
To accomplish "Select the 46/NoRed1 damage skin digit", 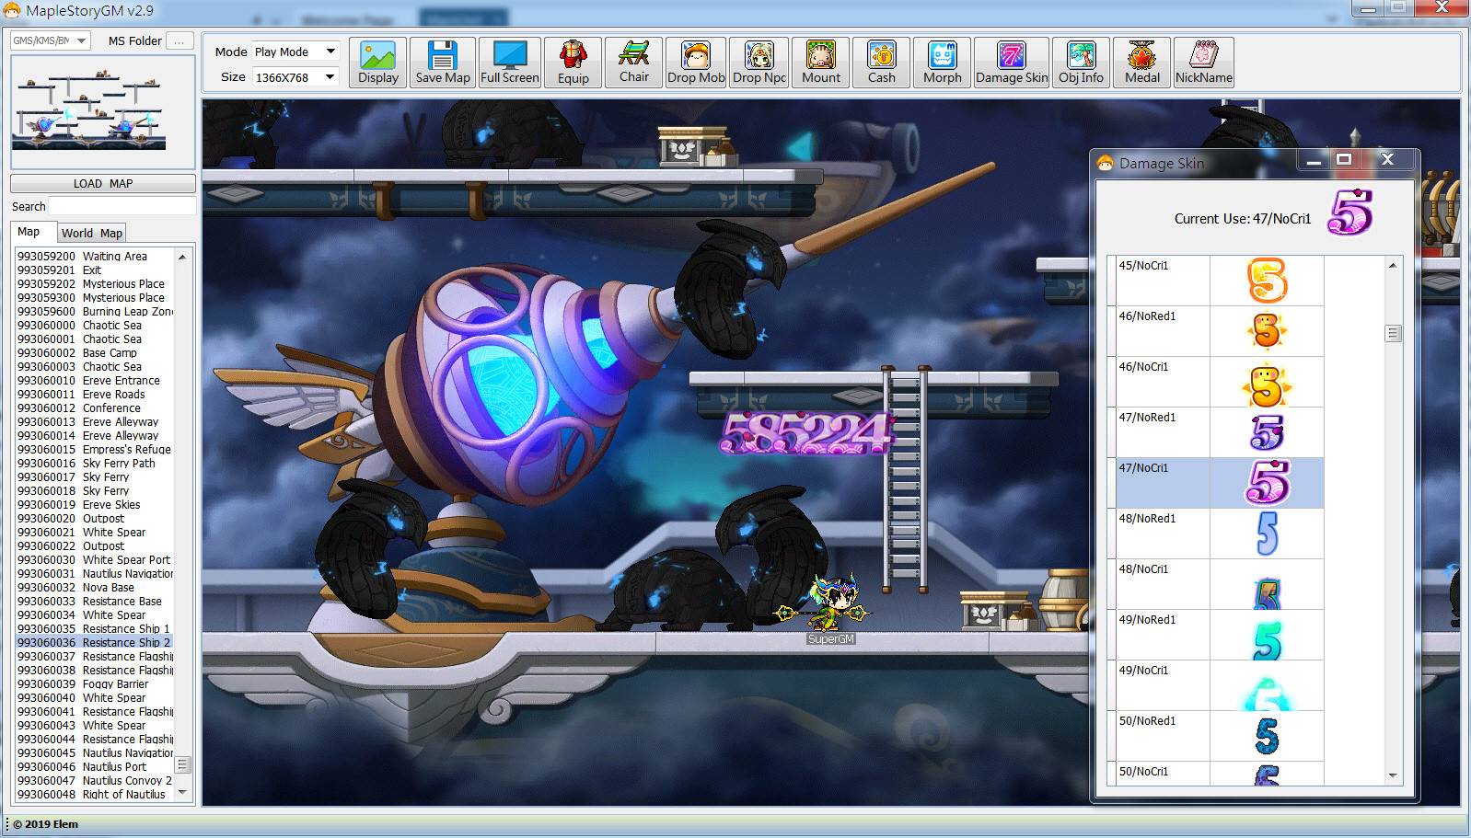I will (x=1267, y=331).
